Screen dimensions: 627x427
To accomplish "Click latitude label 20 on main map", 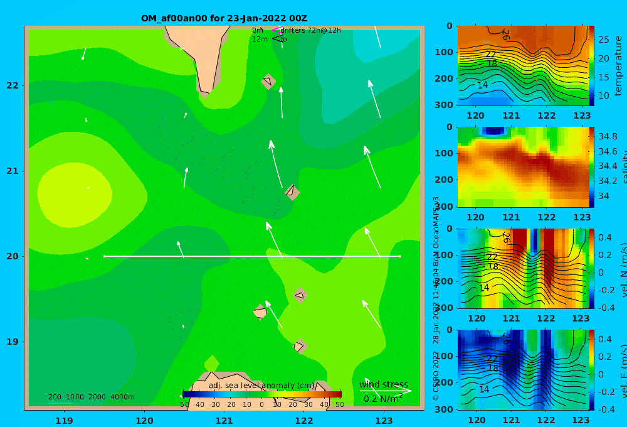I will tap(13, 256).
